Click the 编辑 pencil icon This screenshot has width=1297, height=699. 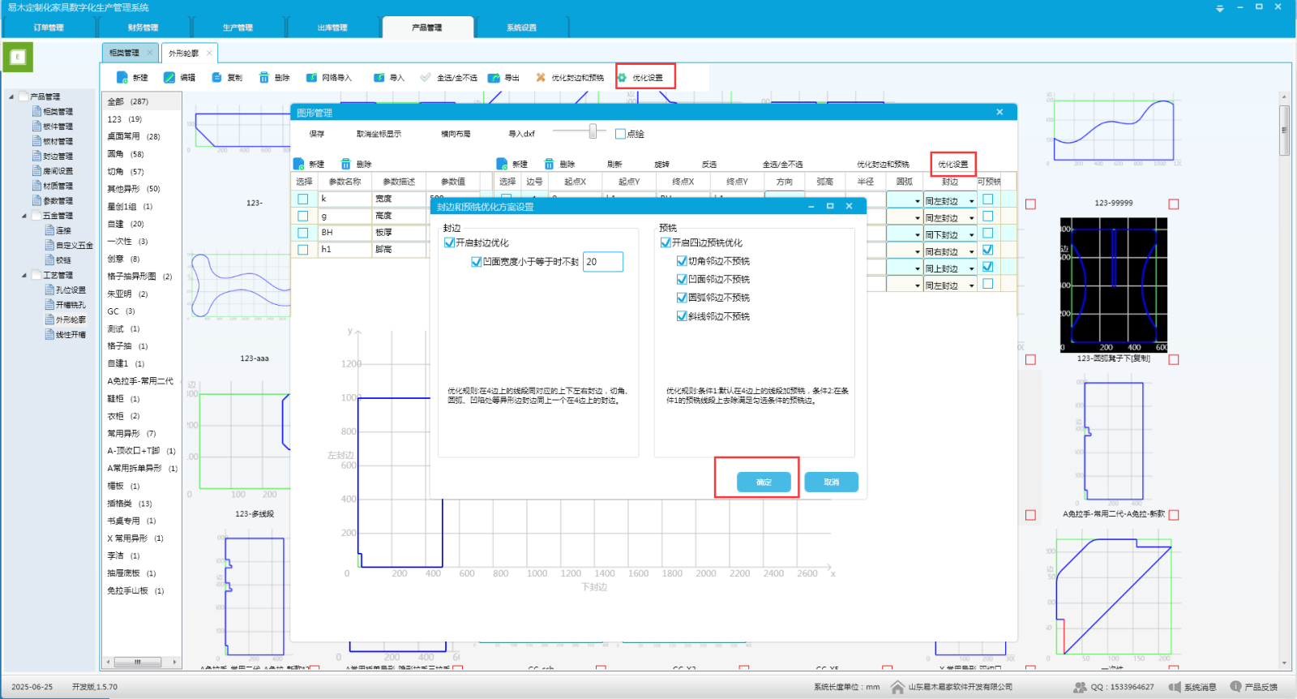(169, 78)
